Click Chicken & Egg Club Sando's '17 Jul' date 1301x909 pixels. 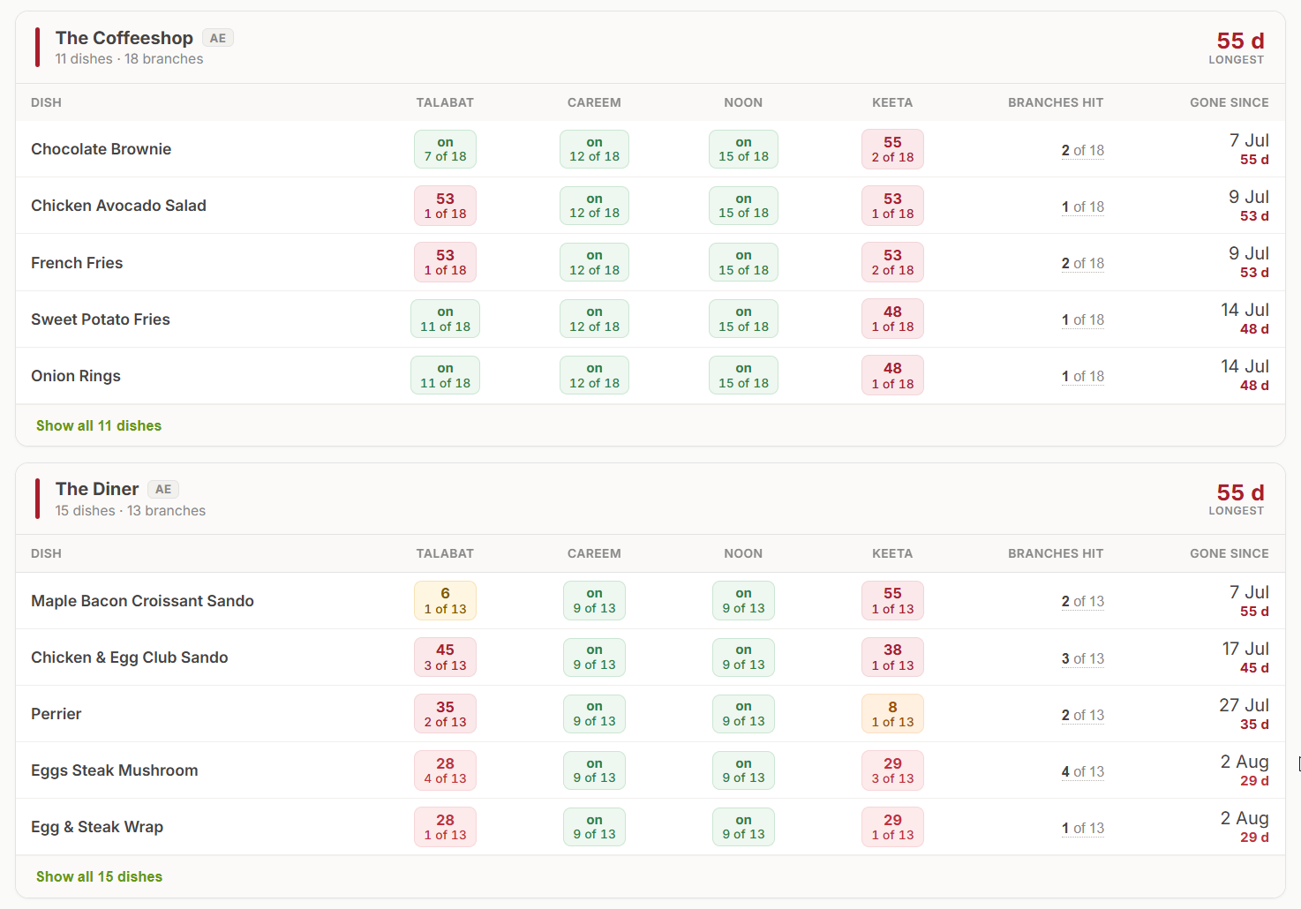pyautogui.click(x=1245, y=649)
